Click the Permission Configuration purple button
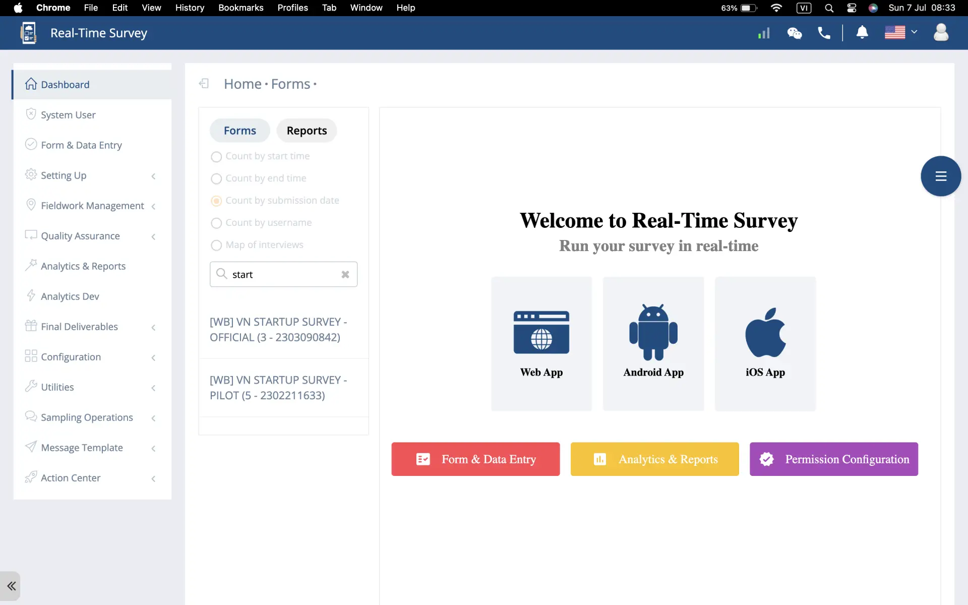 pos(834,459)
